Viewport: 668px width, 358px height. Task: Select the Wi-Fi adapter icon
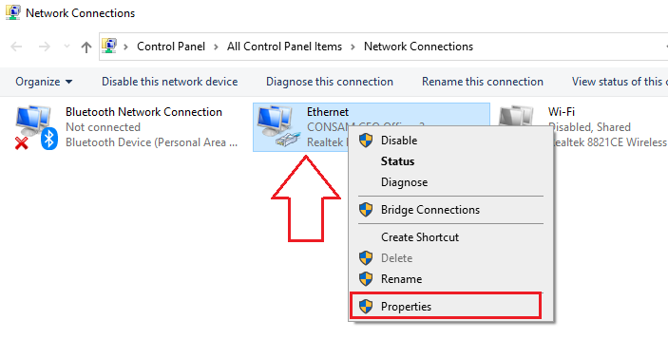(516, 116)
